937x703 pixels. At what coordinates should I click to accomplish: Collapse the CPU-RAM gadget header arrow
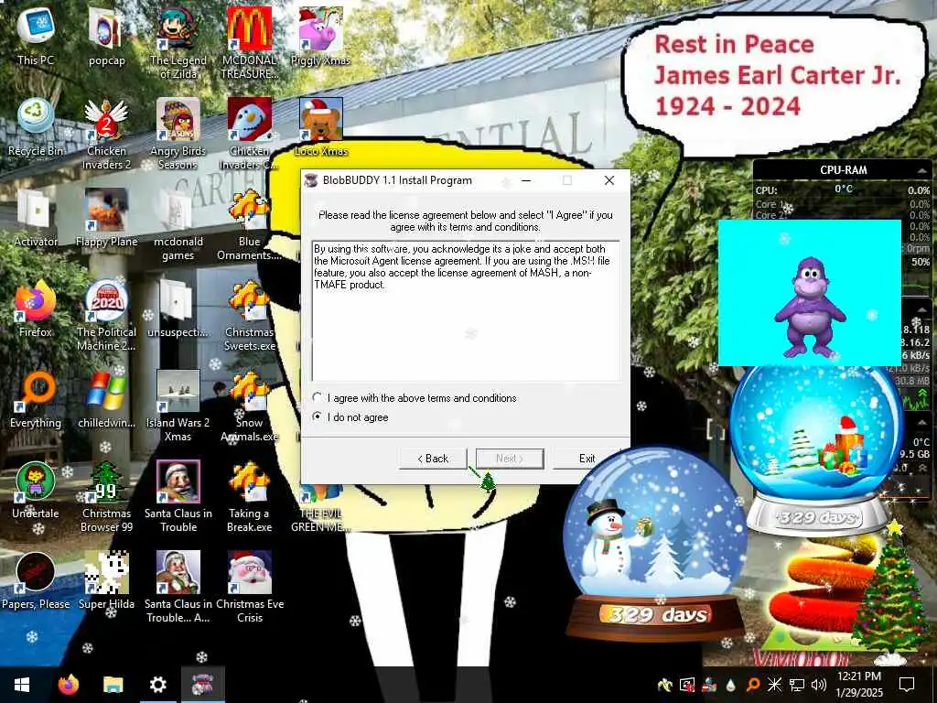tap(921, 170)
